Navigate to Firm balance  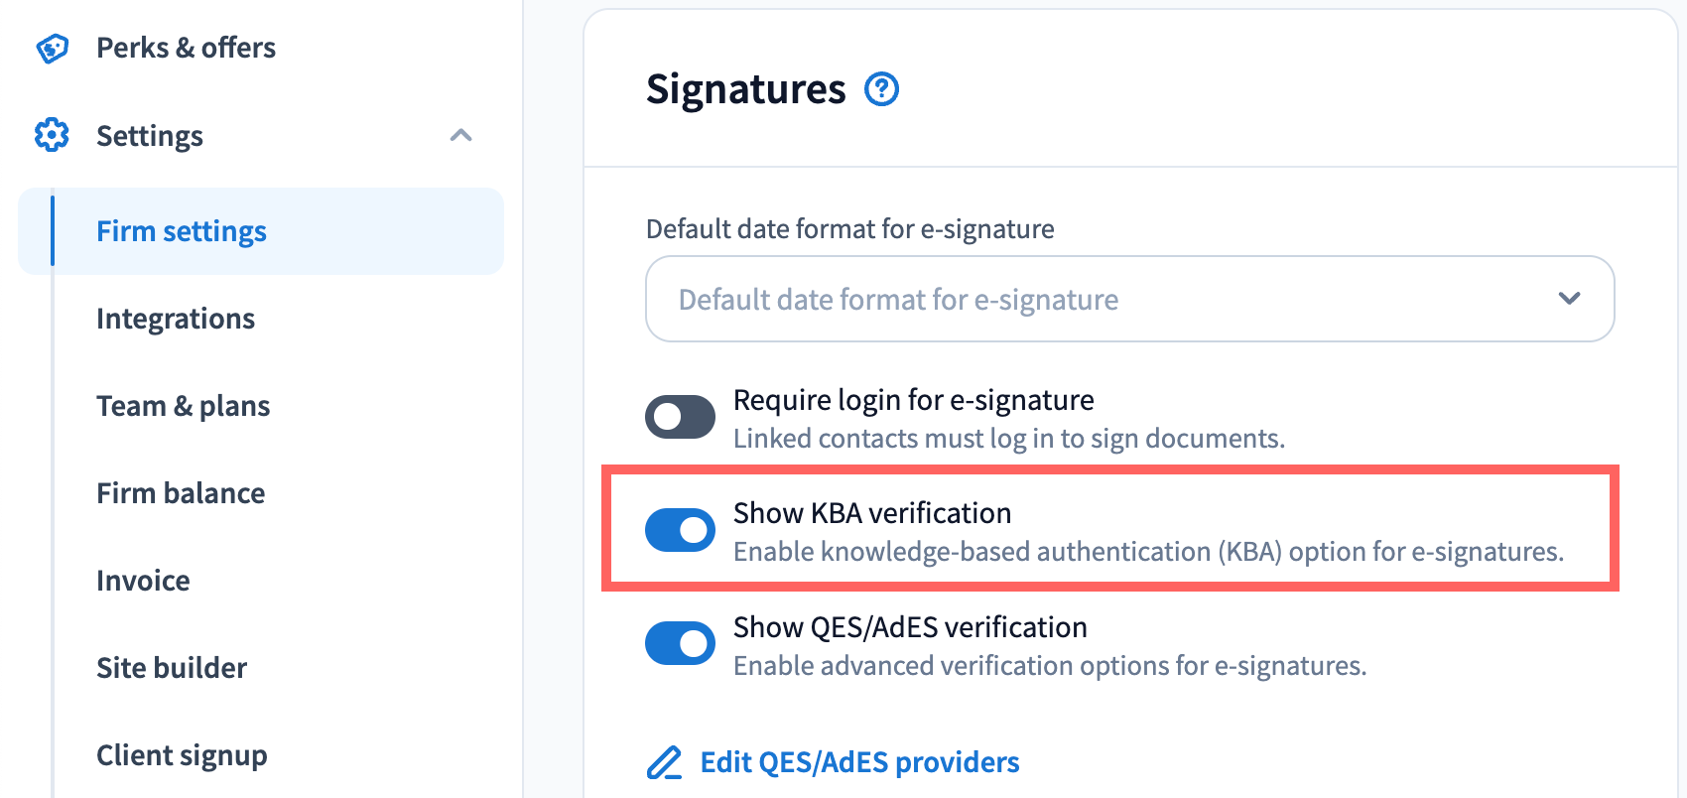tap(181, 493)
